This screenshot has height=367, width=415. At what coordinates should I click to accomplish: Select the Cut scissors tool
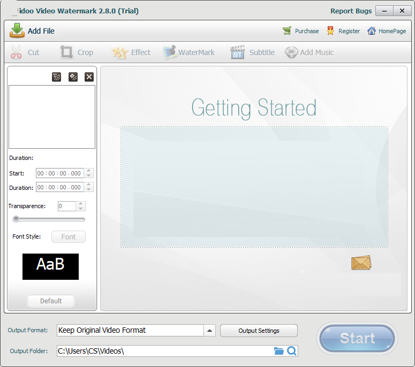(17, 52)
